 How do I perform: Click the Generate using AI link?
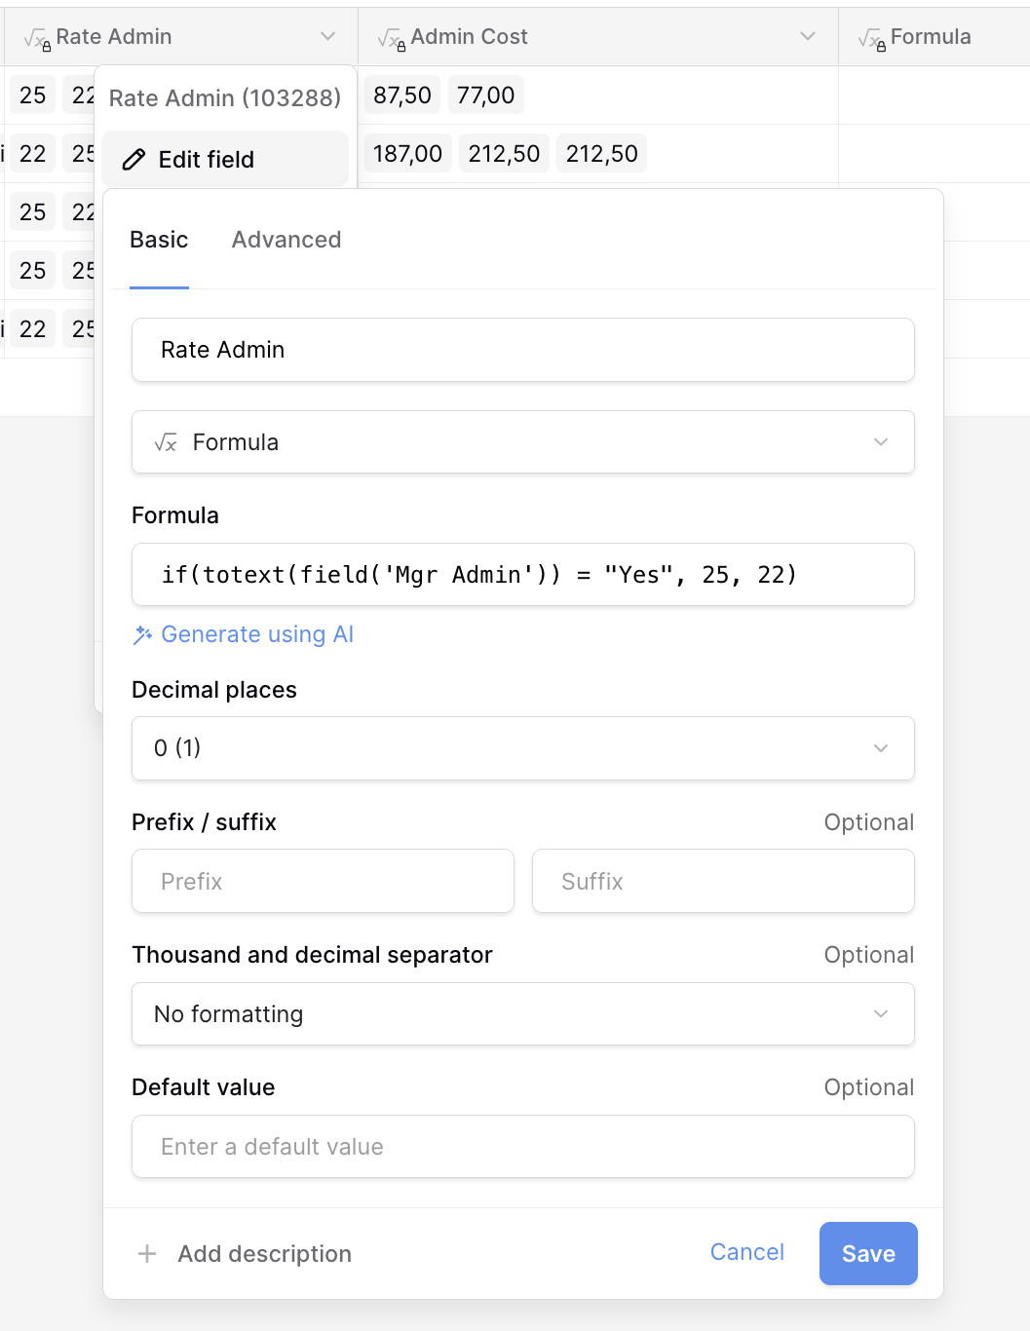click(257, 634)
